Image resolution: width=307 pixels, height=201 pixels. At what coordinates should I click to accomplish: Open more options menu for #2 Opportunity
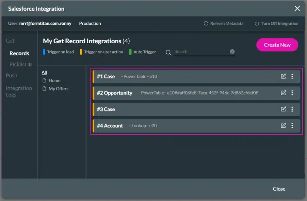click(x=292, y=93)
